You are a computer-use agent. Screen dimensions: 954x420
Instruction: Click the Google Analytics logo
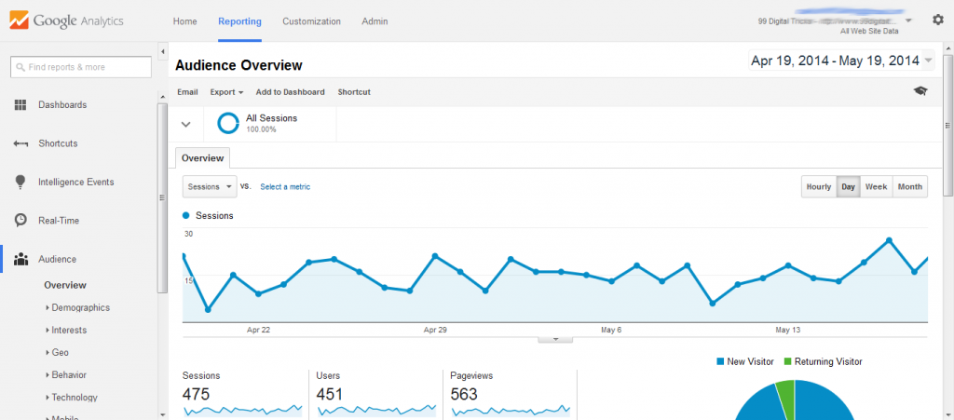(66, 21)
